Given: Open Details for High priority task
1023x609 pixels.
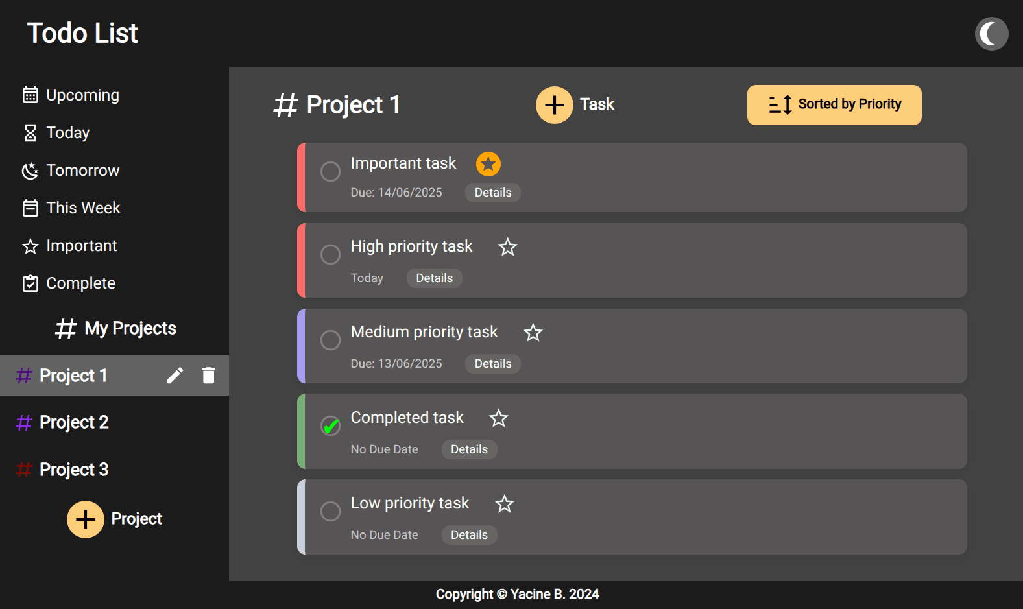Looking at the screenshot, I should point(435,278).
